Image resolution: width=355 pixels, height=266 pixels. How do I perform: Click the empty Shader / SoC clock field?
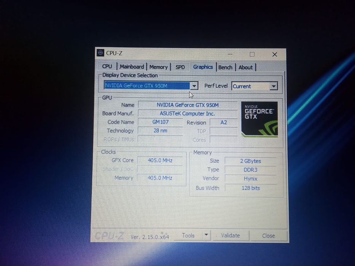coord(160,169)
